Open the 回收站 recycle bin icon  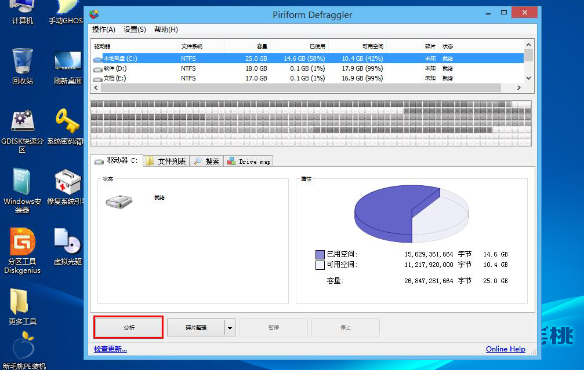click(23, 66)
